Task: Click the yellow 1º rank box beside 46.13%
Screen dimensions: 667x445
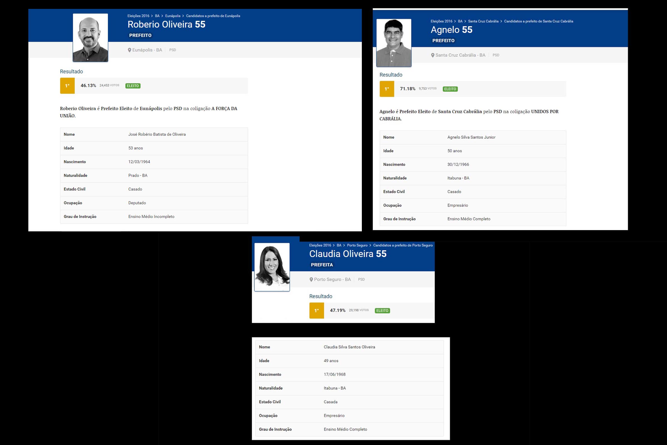Action: [67, 86]
